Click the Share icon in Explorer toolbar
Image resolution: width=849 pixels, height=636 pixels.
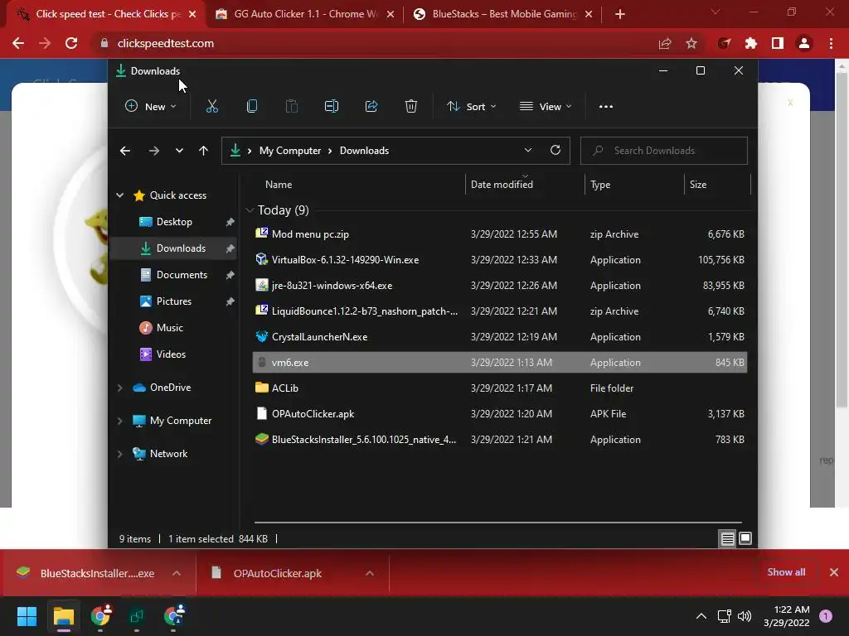(x=371, y=107)
